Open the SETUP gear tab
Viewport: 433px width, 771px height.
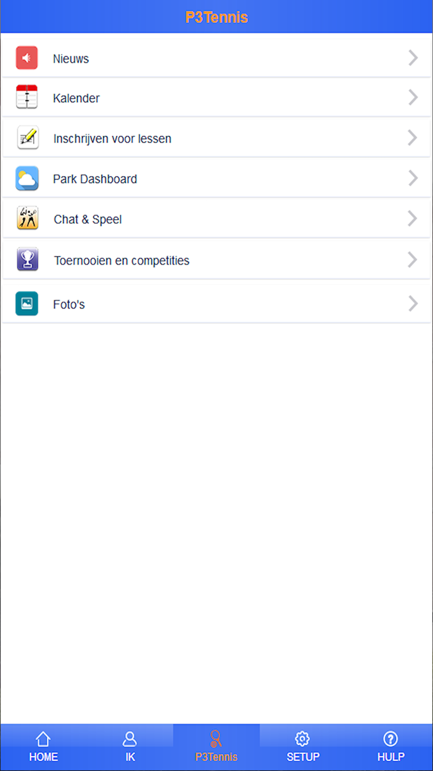(303, 747)
